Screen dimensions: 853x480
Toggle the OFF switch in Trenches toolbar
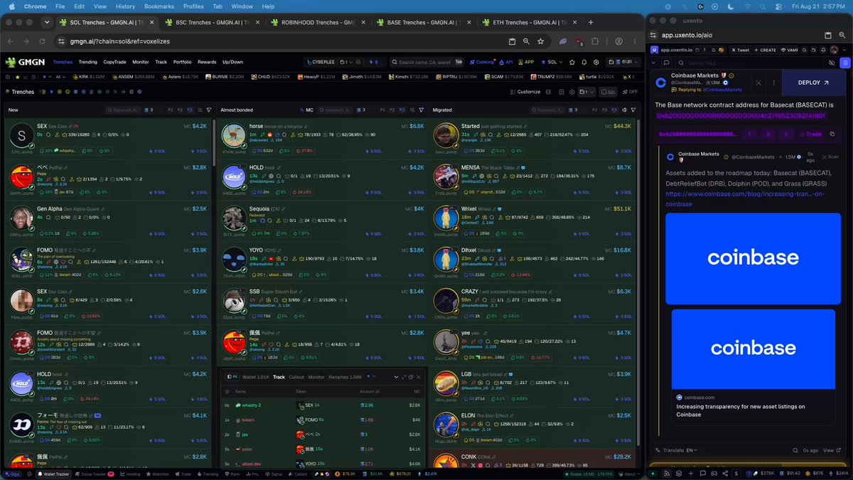(629, 92)
